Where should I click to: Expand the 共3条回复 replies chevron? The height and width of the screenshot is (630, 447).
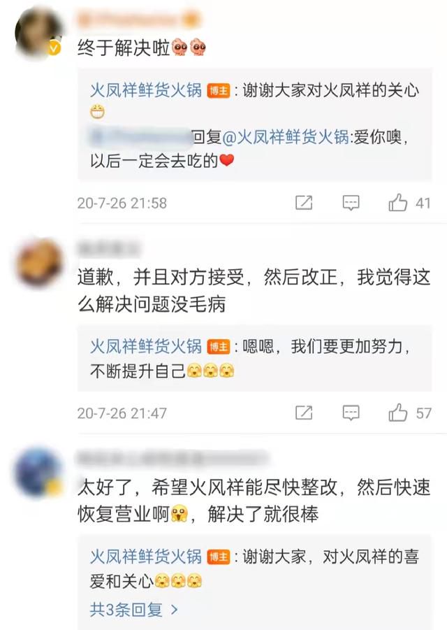[x=174, y=610]
